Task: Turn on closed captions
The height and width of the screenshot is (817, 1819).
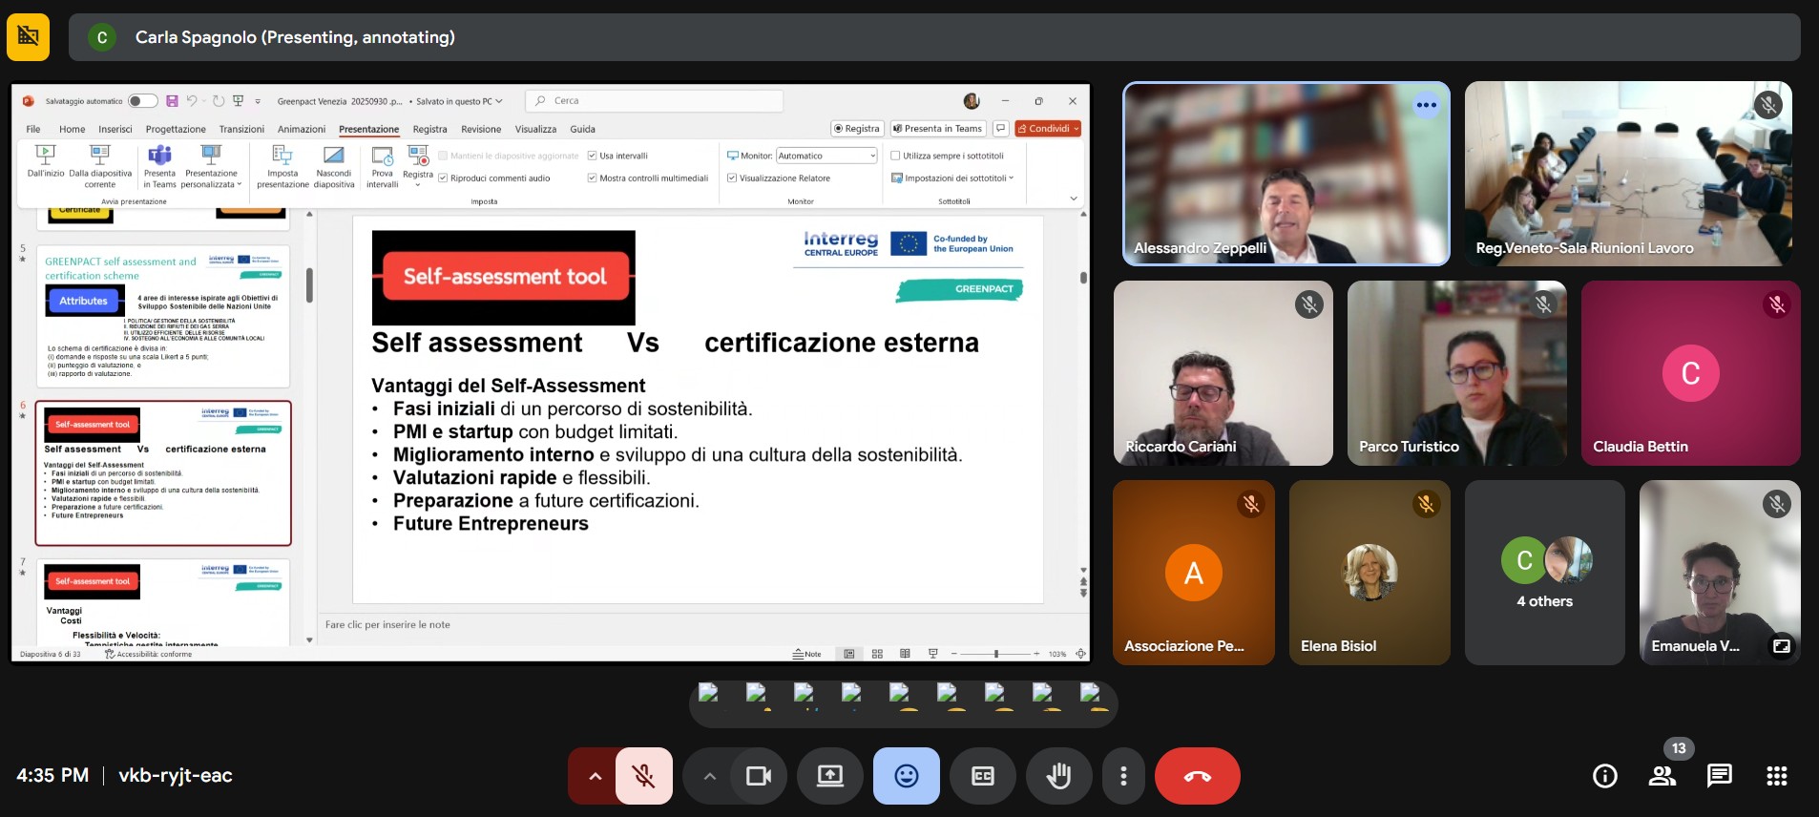Action: (983, 776)
